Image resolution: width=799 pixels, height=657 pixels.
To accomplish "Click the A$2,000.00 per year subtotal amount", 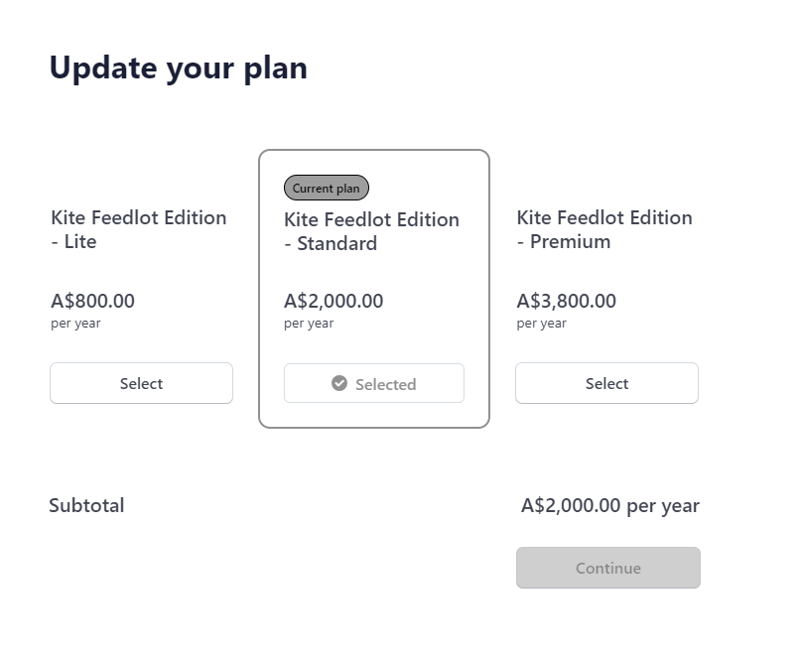I will (609, 505).
